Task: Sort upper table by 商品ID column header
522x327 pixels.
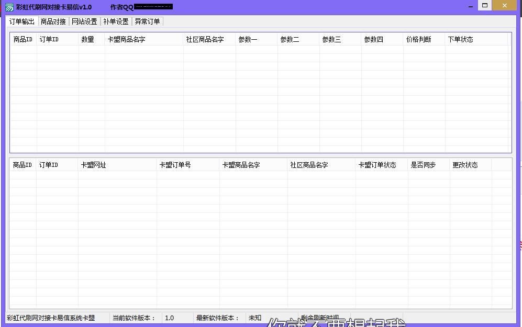Action: pos(24,39)
